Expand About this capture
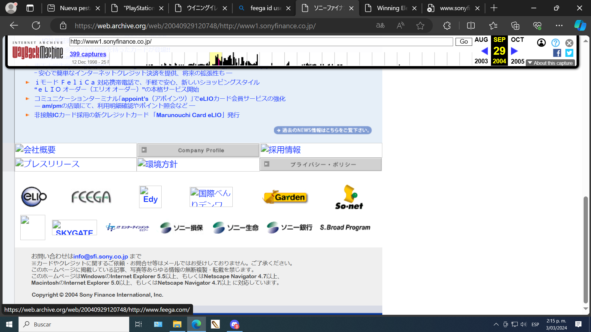This screenshot has height=332, width=591. click(x=550, y=63)
